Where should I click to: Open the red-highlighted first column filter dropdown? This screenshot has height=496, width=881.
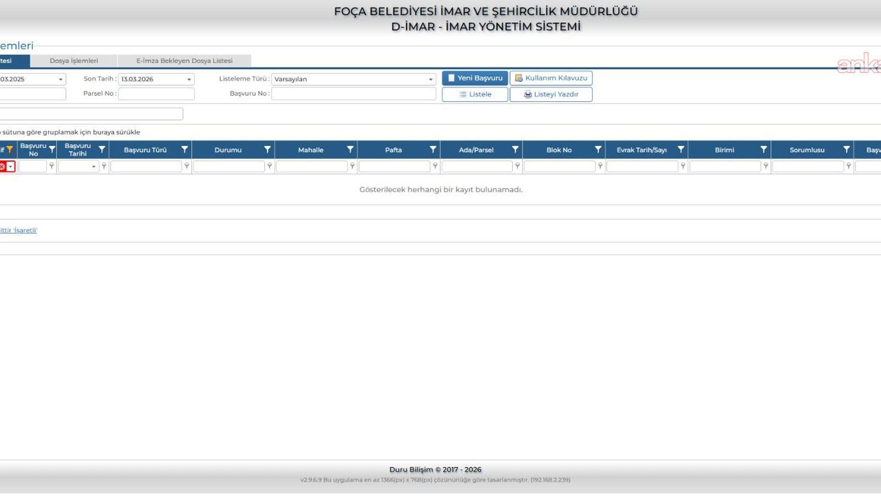(x=10, y=166)
